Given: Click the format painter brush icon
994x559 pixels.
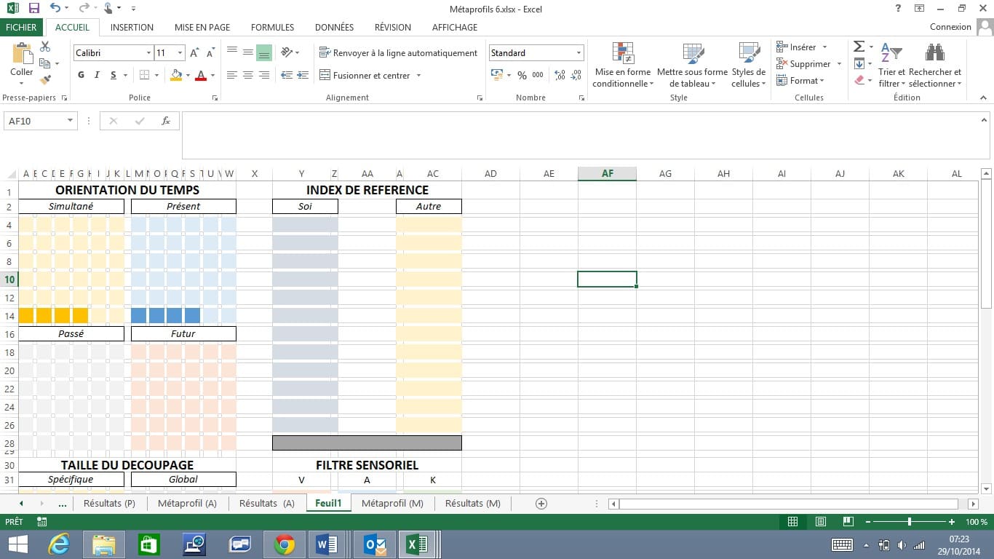Looking at the screenshot, I should [46, 79].
